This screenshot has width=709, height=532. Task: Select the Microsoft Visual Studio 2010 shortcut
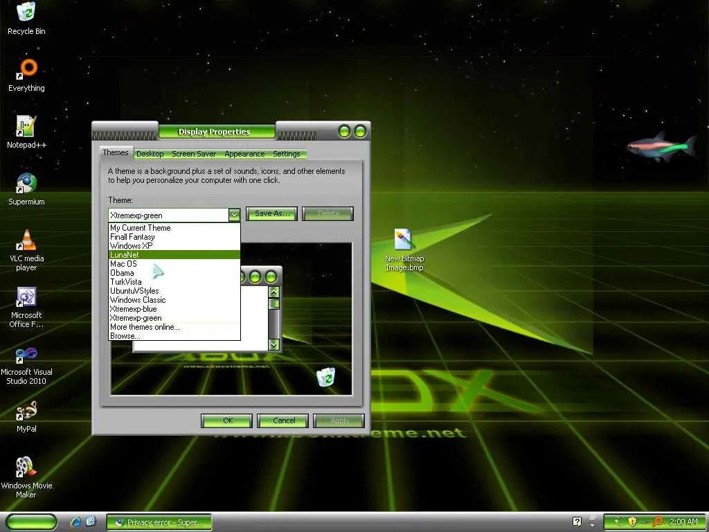click(26, 365)
